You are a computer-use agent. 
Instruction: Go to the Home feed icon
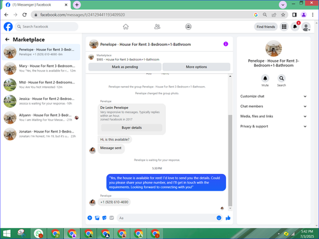[x=126, y=27]
